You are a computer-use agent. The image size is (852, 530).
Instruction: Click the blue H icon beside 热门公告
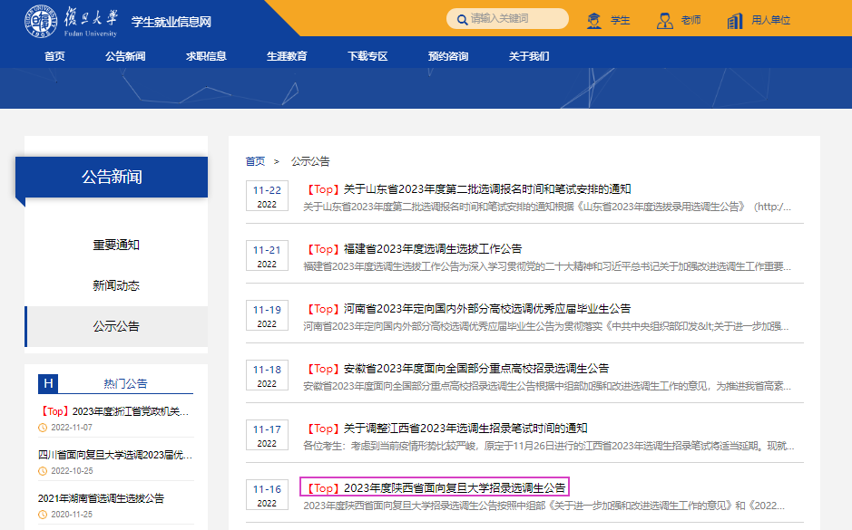pyautogui.click(x=48, y=383)
